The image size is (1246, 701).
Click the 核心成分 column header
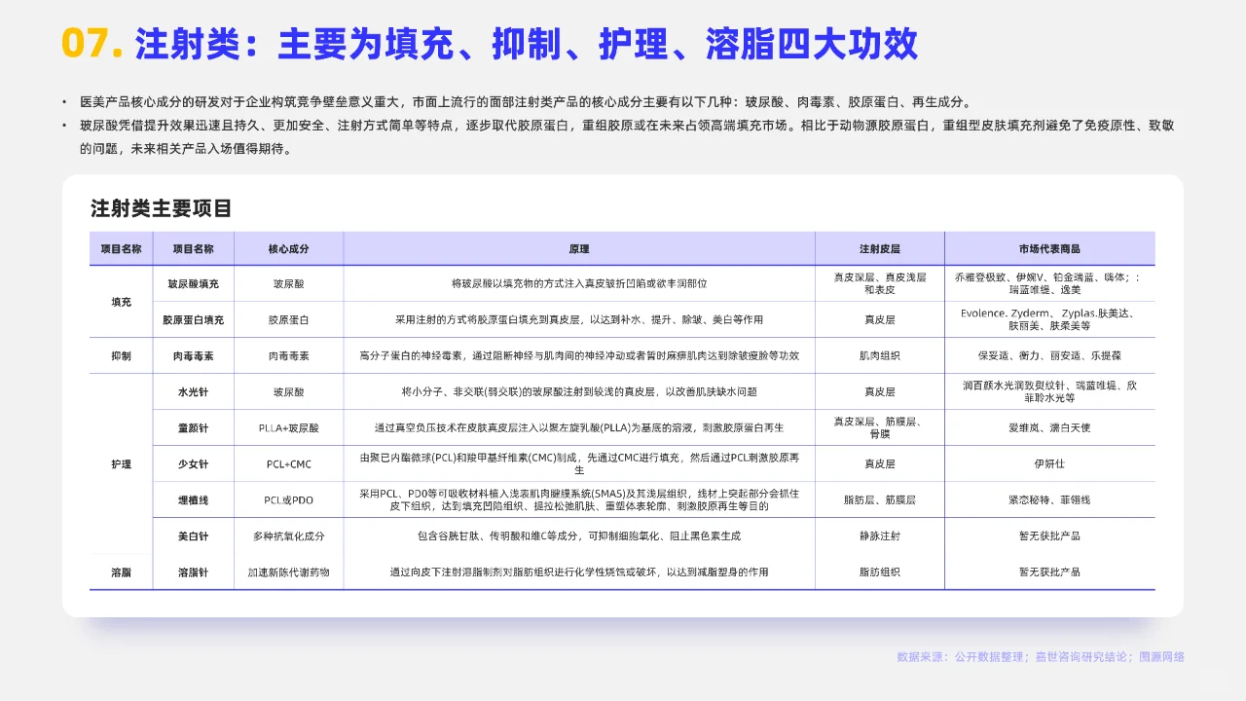pyautogui.click(x=289, y=248)
